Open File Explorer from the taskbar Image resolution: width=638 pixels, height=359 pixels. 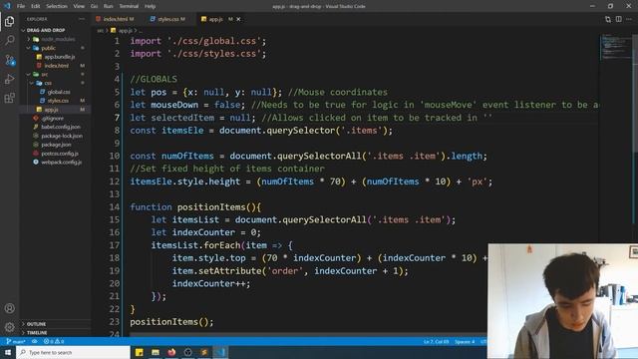click(x=156, y=352)
